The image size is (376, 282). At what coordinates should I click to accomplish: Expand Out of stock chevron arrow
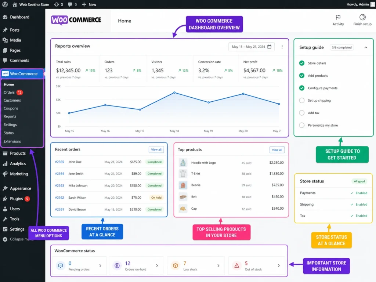point(279,266)
